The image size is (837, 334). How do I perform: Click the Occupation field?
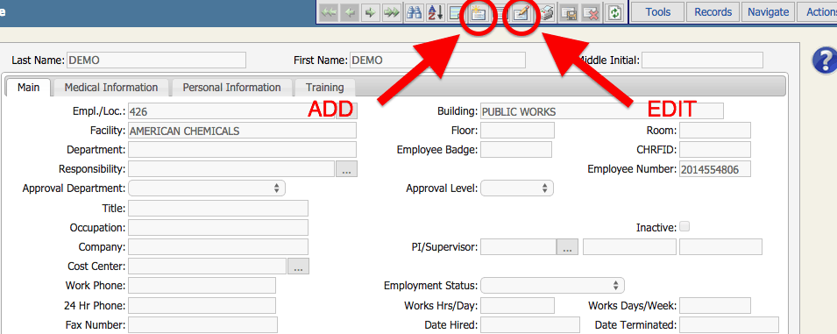(217, 228)
